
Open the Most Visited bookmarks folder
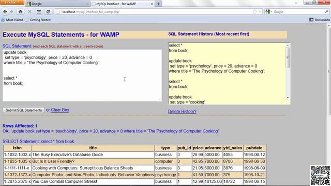[x=12, y=20]
